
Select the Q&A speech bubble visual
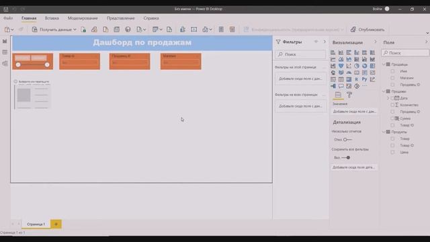point(341,86)
